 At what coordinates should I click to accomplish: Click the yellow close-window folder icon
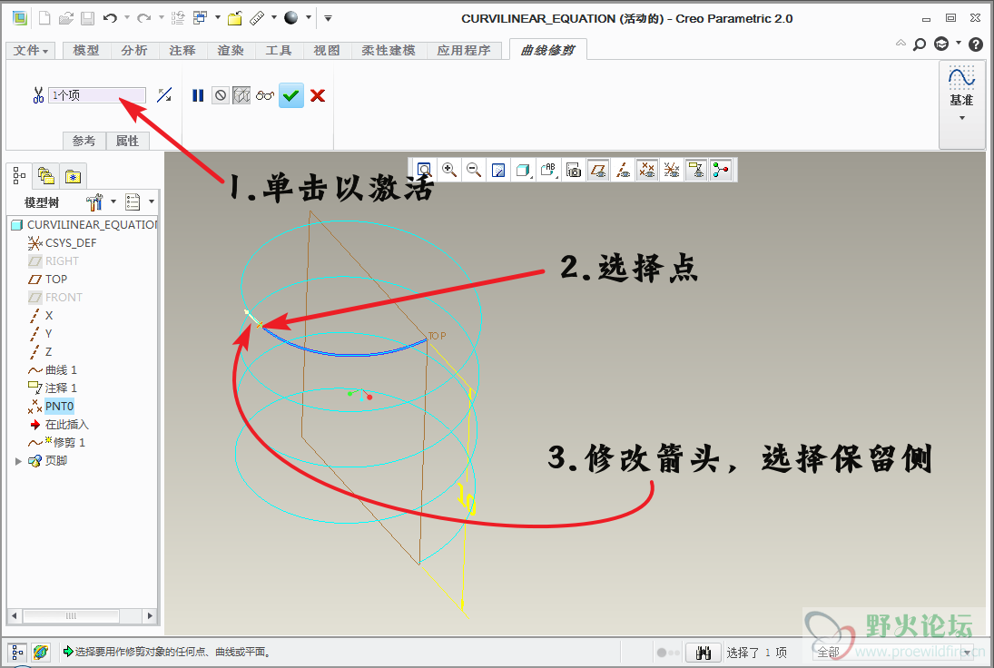tap(234, 18)
